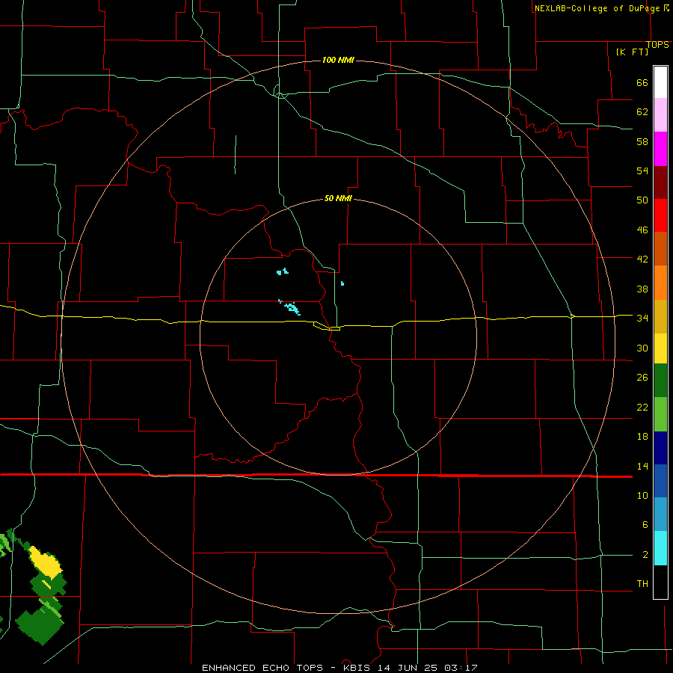
Task: Click the legend value 34
Action: tap(642, 319)
